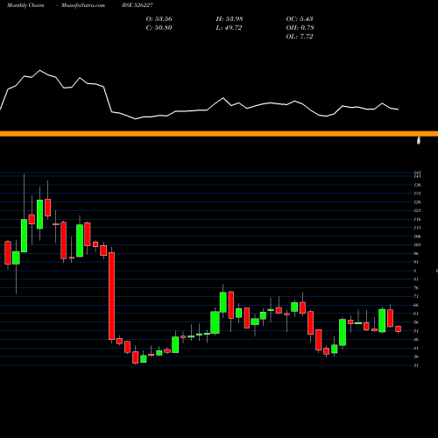Click the 116 price axis label
This screenshot has width=438, height=438.
click(x=418, y=219)
